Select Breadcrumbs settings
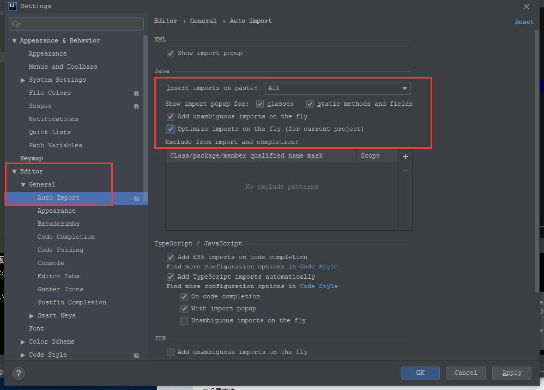This screenshot has height=390, width=544. coord(58,224)
